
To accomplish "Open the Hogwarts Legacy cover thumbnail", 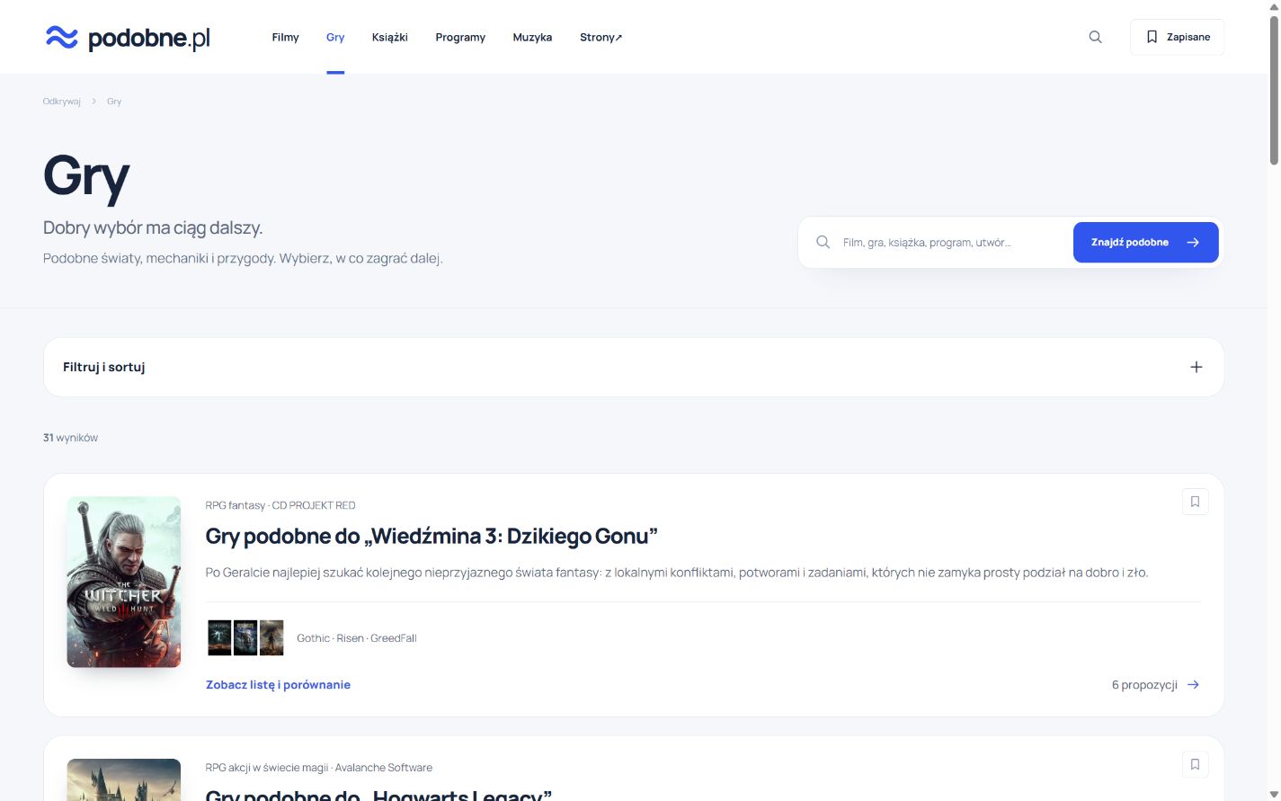I will coord(124,779).
